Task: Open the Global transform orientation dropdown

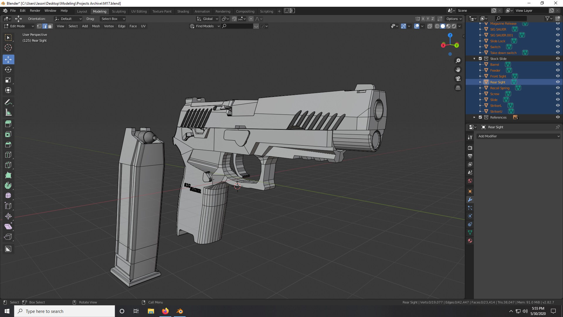Action: click(x=207, y=19)
